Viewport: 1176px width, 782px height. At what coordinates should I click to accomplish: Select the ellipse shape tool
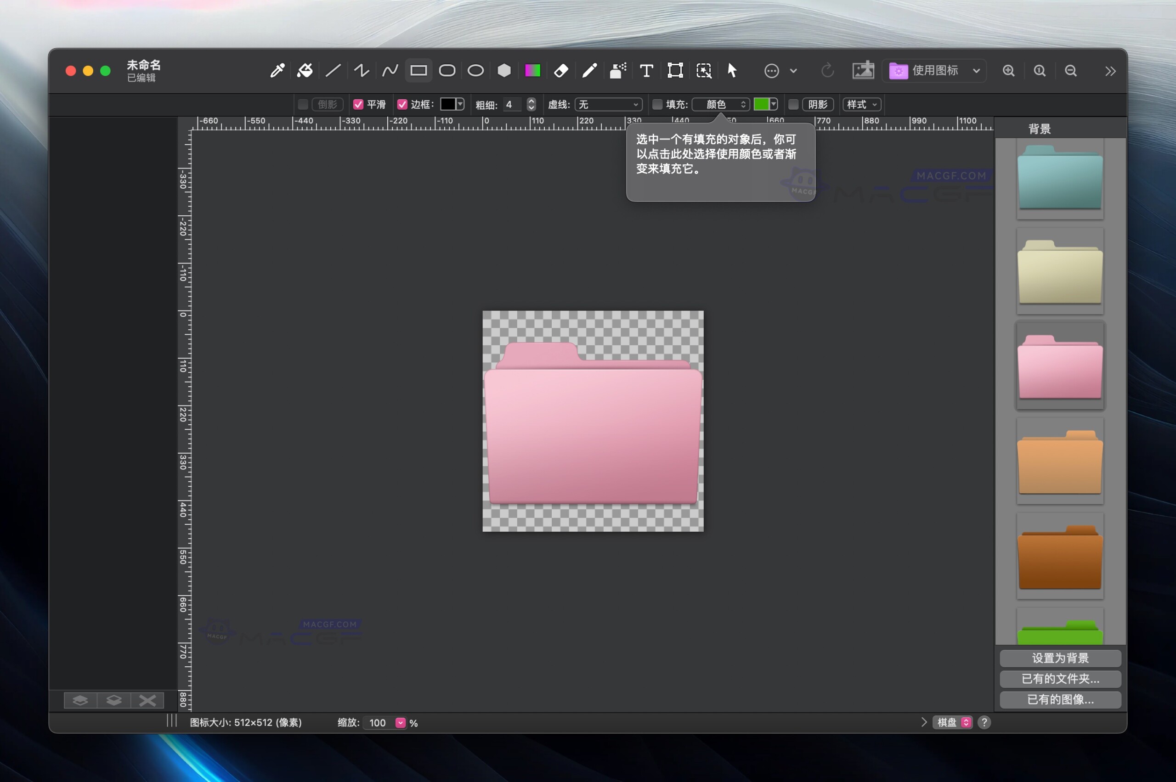tap(475, 71)
